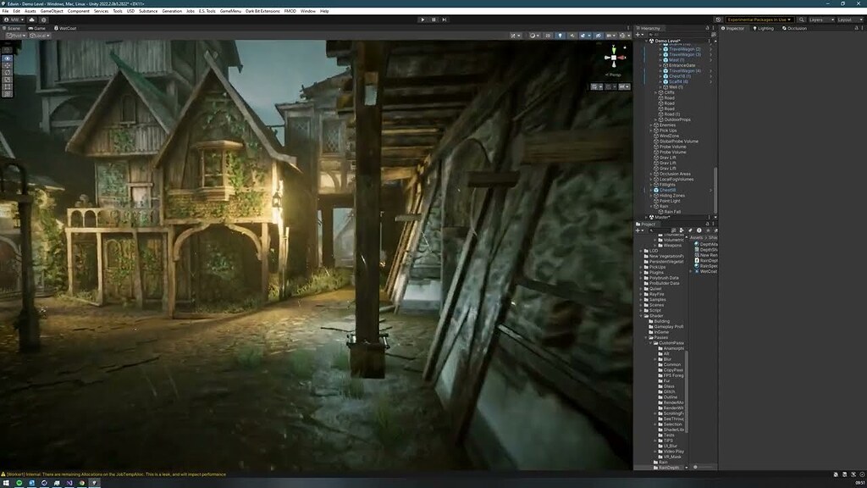867x488 pixels.
Task: Select the Move tool in the Scene overlay
Action: [7, 65]
